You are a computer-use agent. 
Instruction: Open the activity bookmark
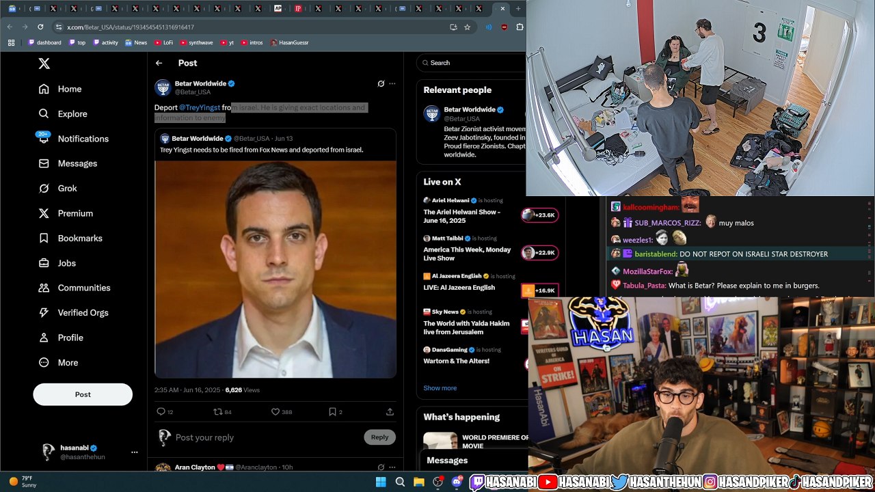(105, 42)
